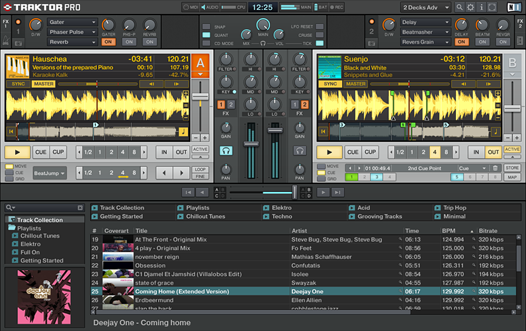Click Deck B tempo bend right arrow
The height and width of the screenshot is (331, 526).
pos(488,84)
